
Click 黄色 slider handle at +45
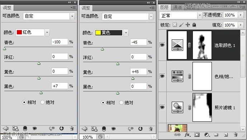133,78
